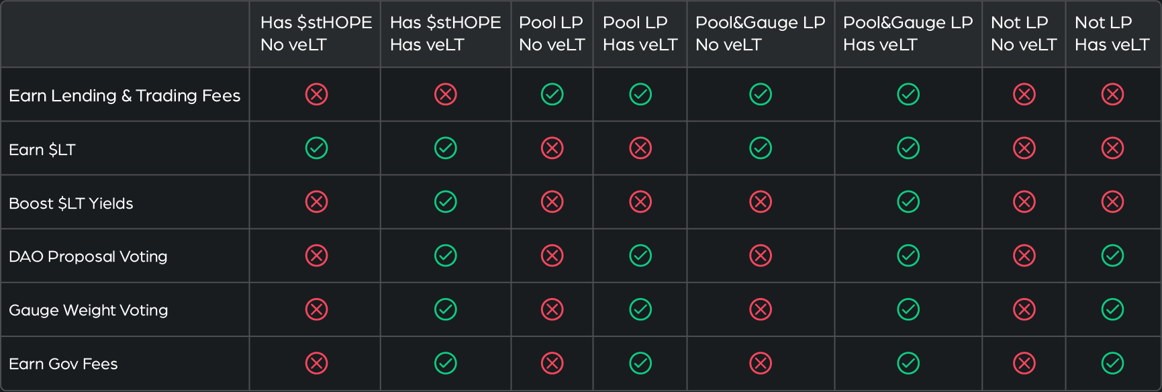Screen dimensions: 1162x392
Task: Click the red cross for Gauge Weight Voting under Pool&Gauge LP No veLT
Action: point(761,309)
